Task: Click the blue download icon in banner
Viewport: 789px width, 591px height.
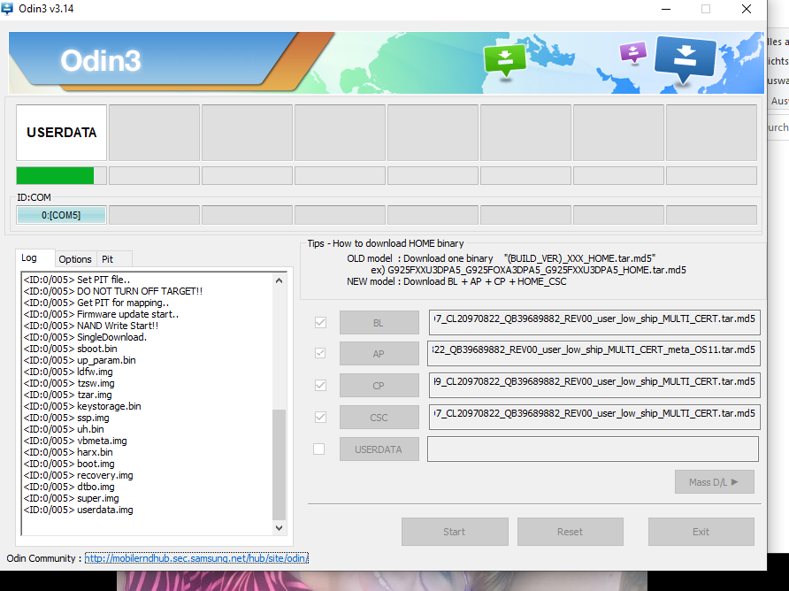Action: [685, 58]
